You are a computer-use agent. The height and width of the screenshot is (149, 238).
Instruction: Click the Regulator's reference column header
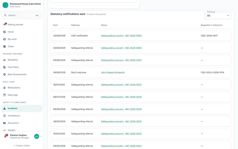tap(212, 25)
